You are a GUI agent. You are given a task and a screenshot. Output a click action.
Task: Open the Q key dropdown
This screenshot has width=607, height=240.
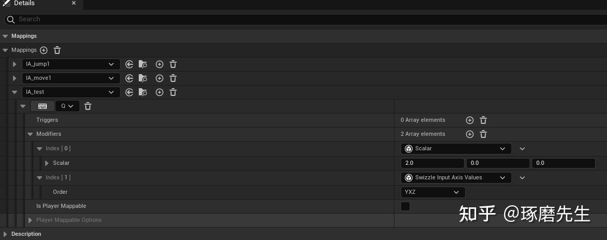68,106
